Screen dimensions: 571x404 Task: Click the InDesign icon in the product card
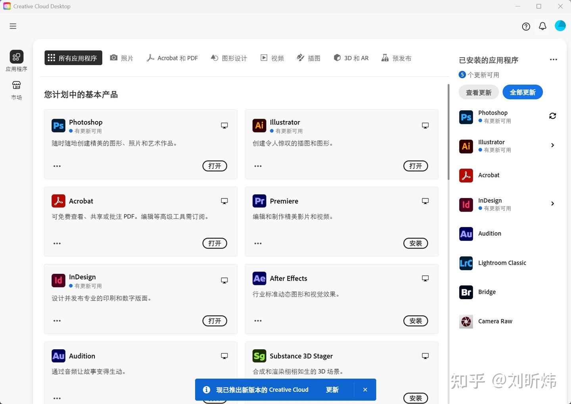[x=58, y=280]
